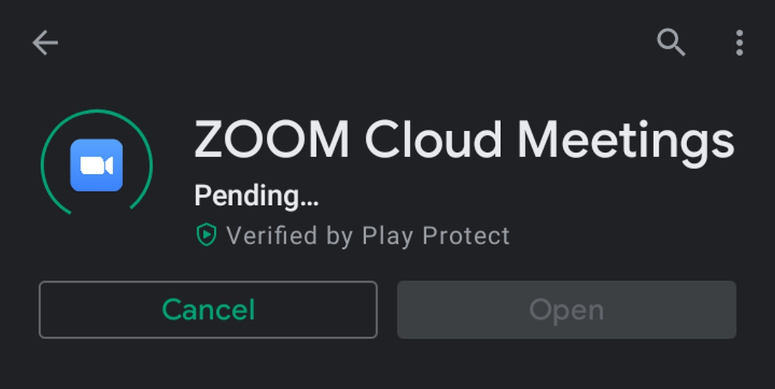This screenshot has width=775, height=389.
Task: Select the magnifying glass in the top bar
Action: [x=672, y=42]
